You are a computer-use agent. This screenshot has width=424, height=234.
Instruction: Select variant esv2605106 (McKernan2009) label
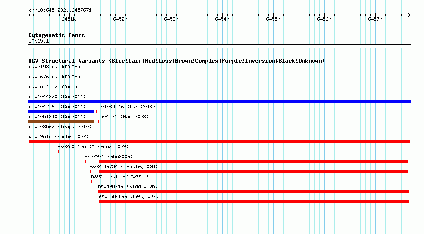tap(93, 146)
